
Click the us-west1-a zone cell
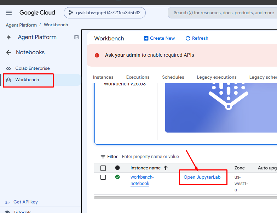pos(241,184)
